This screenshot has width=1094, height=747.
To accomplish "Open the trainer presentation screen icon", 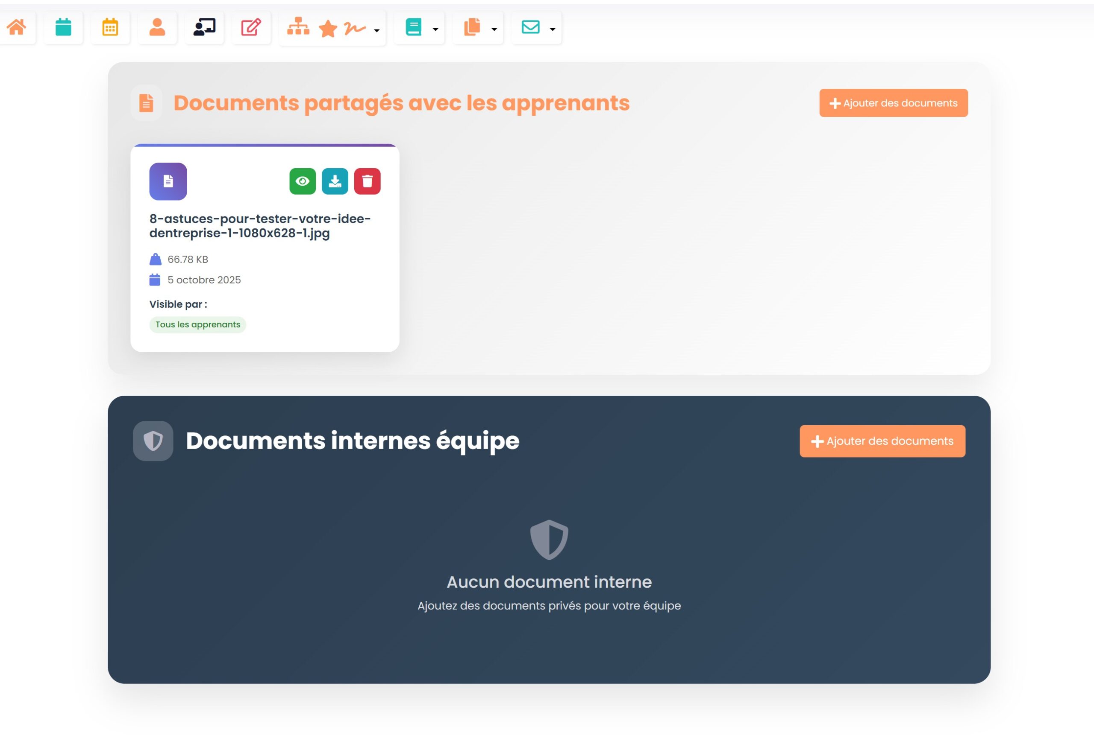I will tap(204, 27).
